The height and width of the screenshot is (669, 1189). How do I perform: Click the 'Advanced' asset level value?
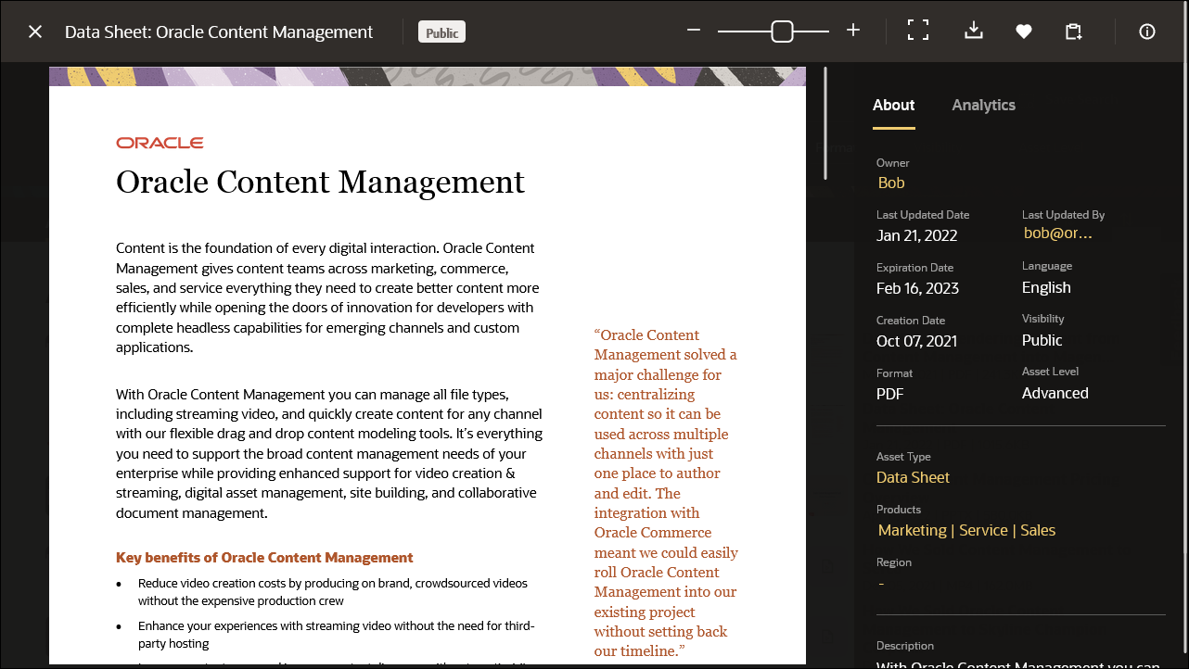point(1055,394)
